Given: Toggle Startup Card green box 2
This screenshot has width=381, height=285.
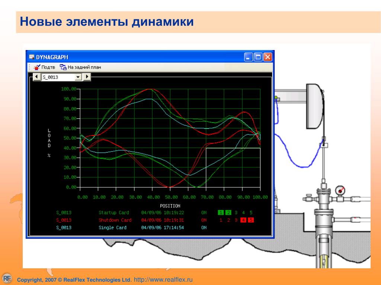Looking at the screenshot, I should coord(228,213).
